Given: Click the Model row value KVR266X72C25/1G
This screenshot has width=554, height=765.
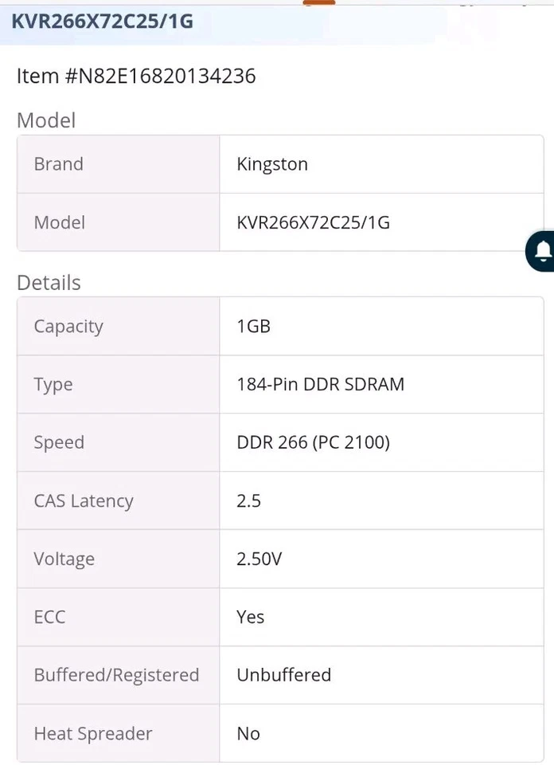Looking at the screenshot, I should tap(313, 222).
